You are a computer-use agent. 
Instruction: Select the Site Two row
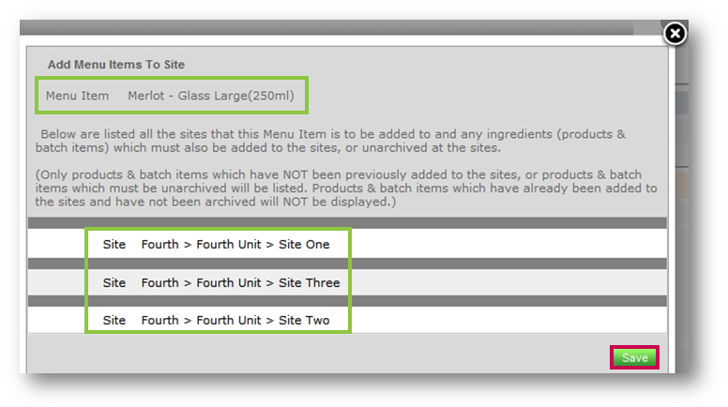[x=347, y=320]
